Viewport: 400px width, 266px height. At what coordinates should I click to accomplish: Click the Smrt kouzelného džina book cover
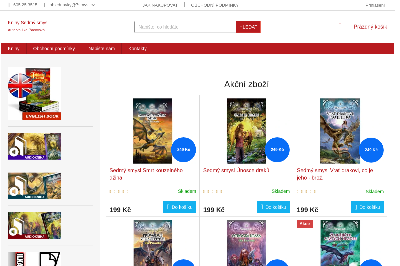click(x=153, y=131)
